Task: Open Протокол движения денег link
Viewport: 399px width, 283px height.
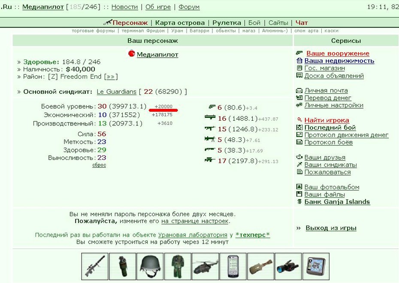Action: pyautogui.click(x=346, y=135)
